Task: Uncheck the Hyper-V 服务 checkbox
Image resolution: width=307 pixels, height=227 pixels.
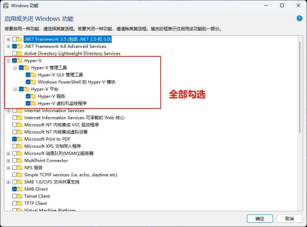Action: coord(28,96)
